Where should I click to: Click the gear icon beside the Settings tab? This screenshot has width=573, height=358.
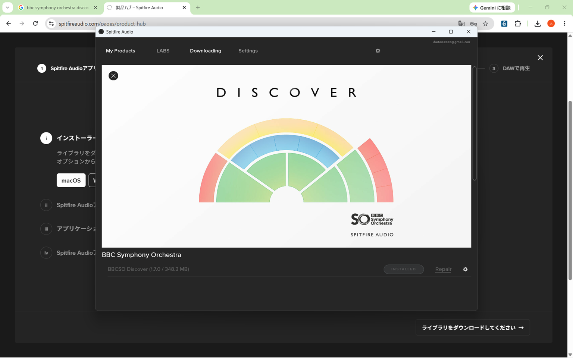(x=378, y=51)
